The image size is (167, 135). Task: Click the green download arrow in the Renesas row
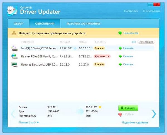[x=120, y=64]
